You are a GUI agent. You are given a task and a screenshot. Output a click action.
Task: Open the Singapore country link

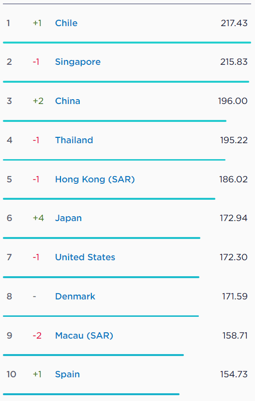coord(78,62)
